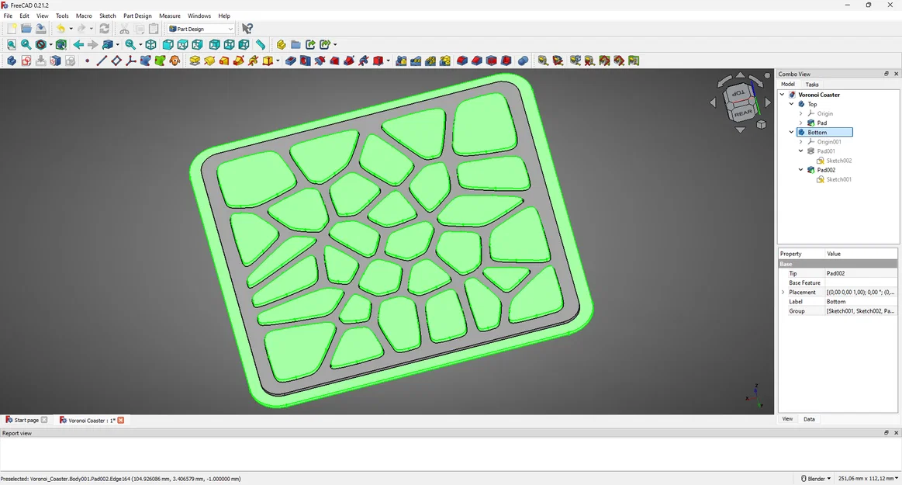Viewport: 902px width, 485px height.
Task: Create a new document via toolbar icon
Action: [x=12, y=29]
